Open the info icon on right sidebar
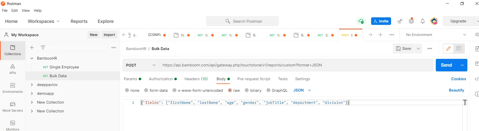The image size is (479, 131). (476, 94)
